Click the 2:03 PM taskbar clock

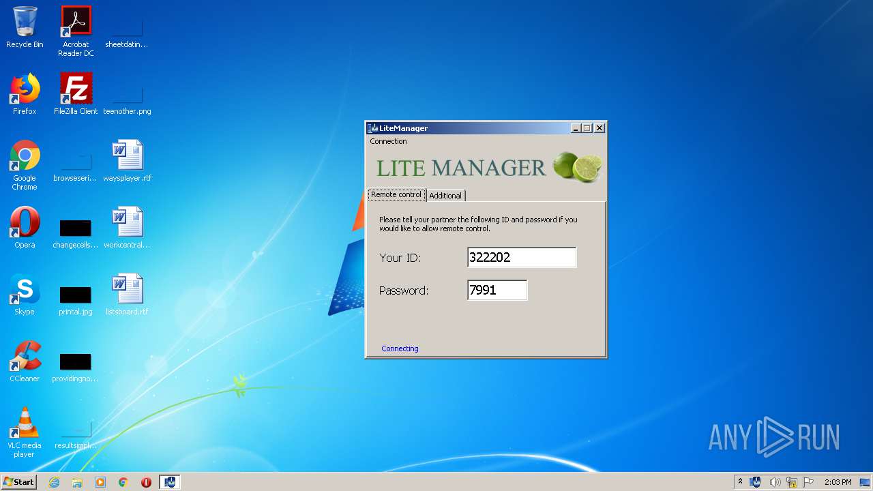pyautogui.click(x=838, y=482)
